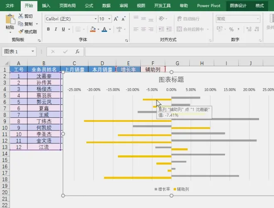
Task: Switch to the 公式 tab
Action: [89, 5]
